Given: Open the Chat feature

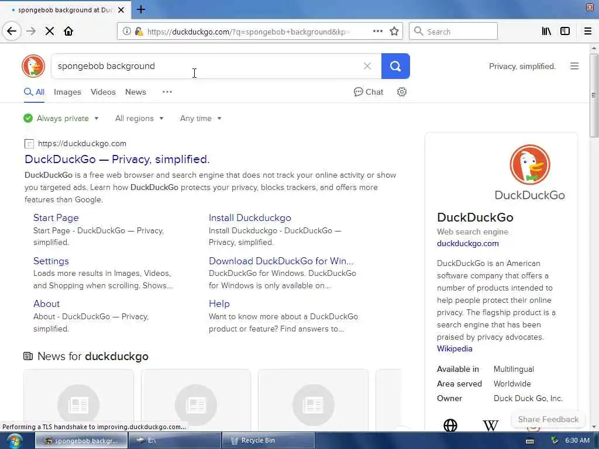Looking at the screenshot, I should tap(369, 92).
